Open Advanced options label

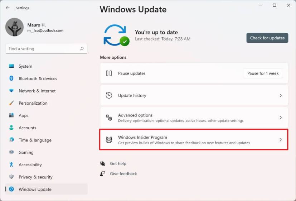[135, 115]
